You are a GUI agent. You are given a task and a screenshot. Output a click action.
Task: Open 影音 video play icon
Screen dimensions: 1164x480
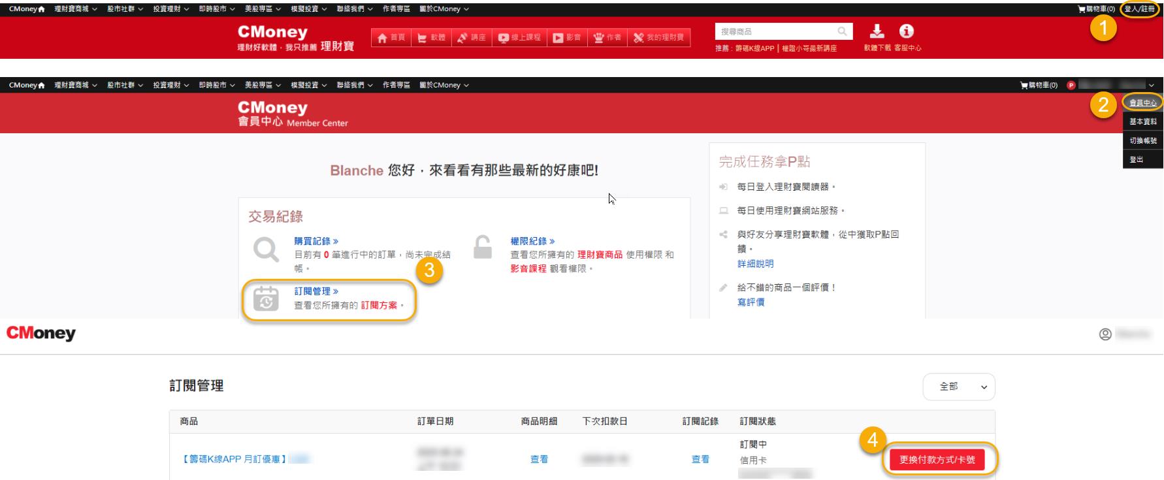point(558,38)
